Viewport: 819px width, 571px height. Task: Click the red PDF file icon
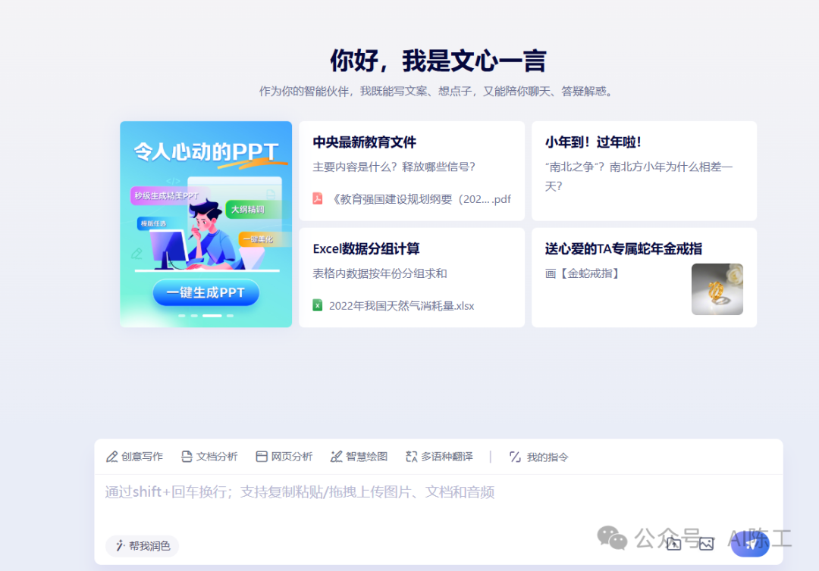[318, 198]
